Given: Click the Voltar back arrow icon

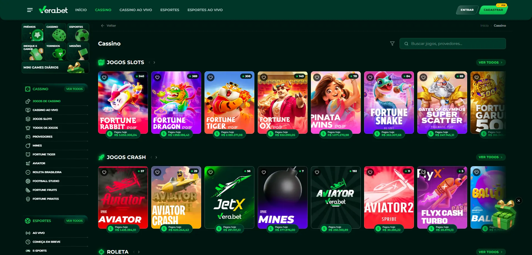Looking at the screenshot, I should (103, 26).
